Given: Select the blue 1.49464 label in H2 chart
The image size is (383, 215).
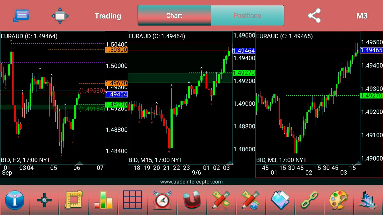Looking at the screenshot, I should (x=116, y=94).
